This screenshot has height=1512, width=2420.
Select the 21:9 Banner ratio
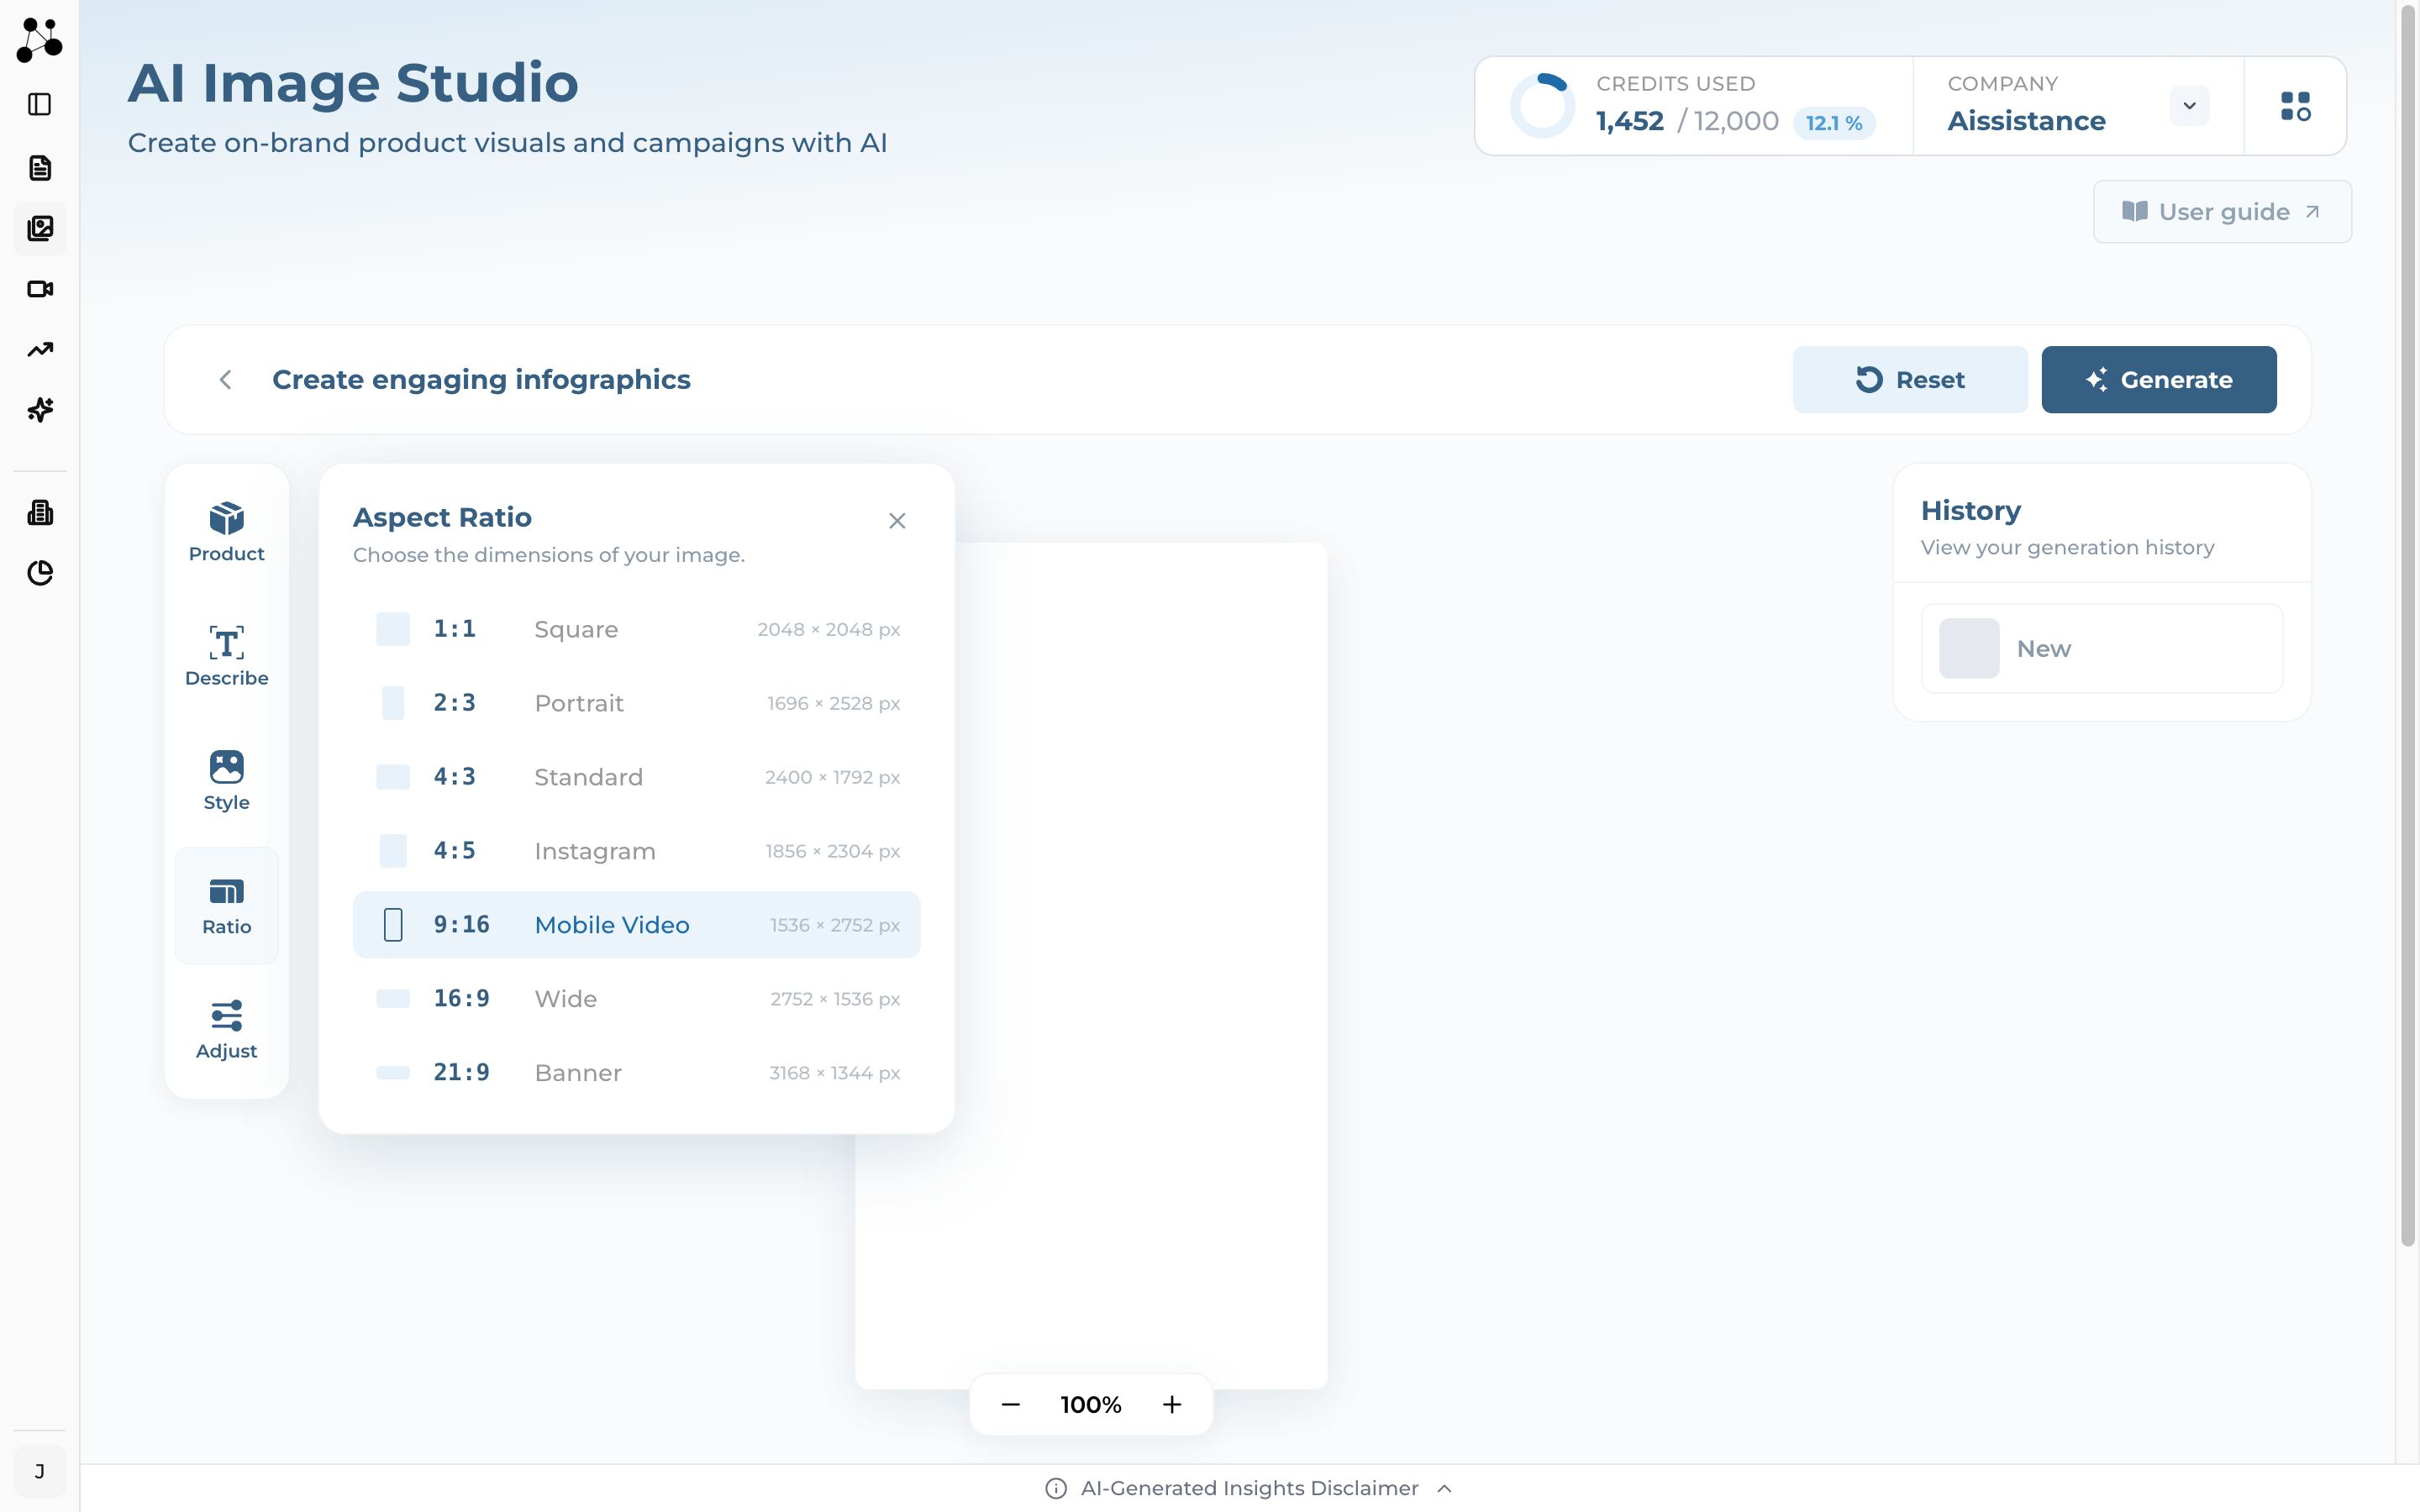coord(637,1073)
